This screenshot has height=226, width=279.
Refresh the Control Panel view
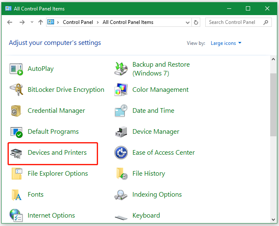point(196,22)
